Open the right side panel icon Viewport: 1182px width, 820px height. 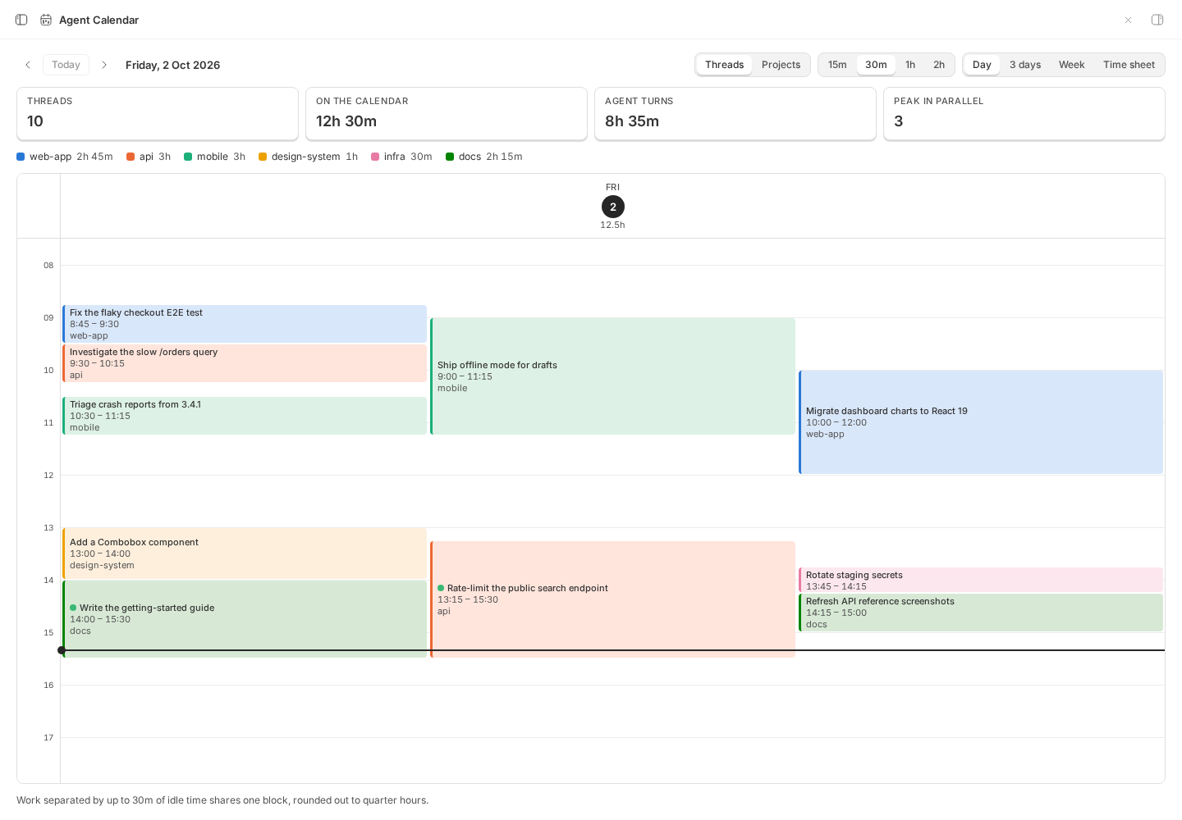[1157, 20]
